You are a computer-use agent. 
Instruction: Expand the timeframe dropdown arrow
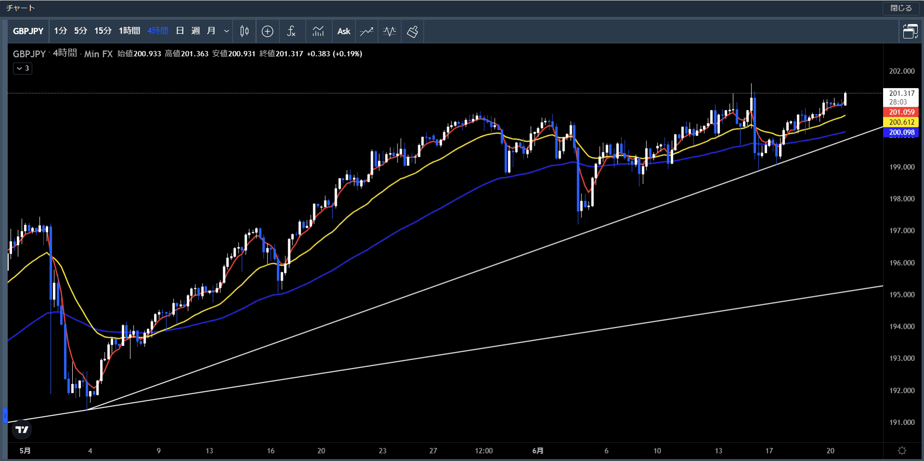tap(226, 31)
